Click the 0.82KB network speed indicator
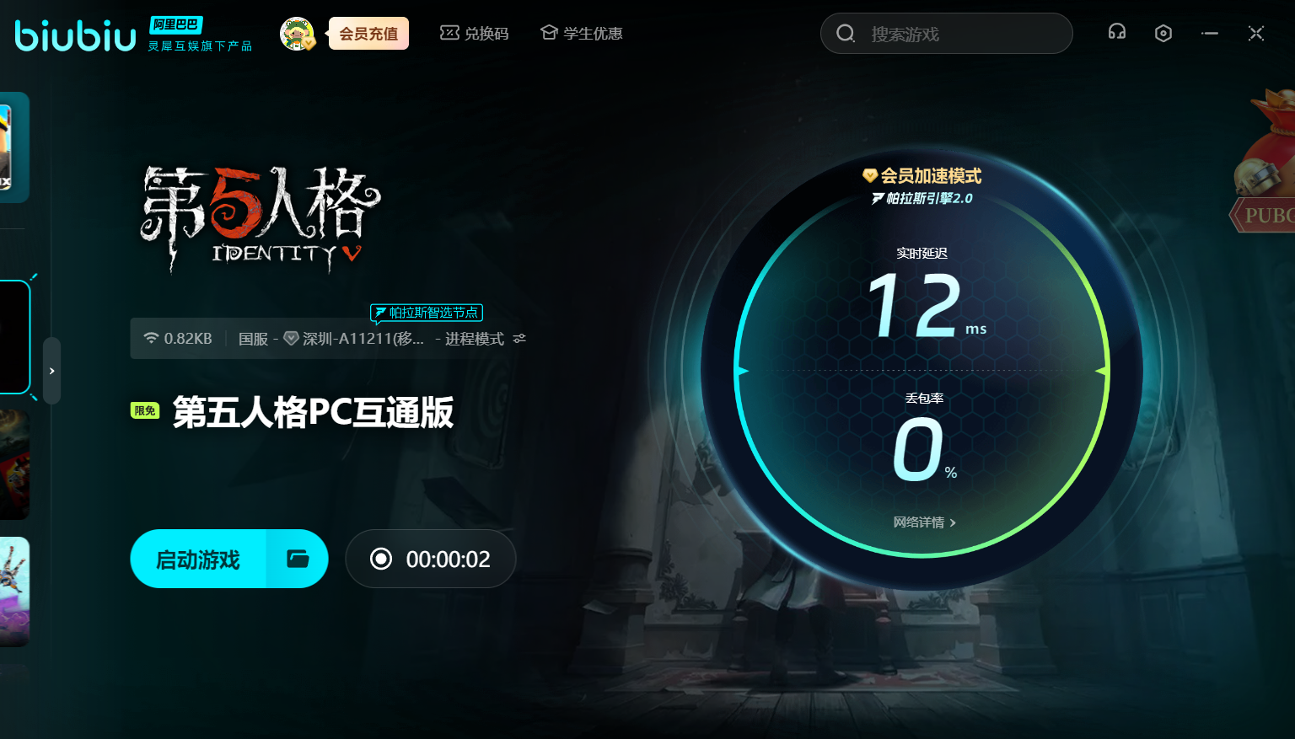 pos(178,339)
